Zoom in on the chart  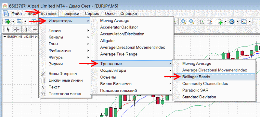pyautogui.click(x=183, y=22)
